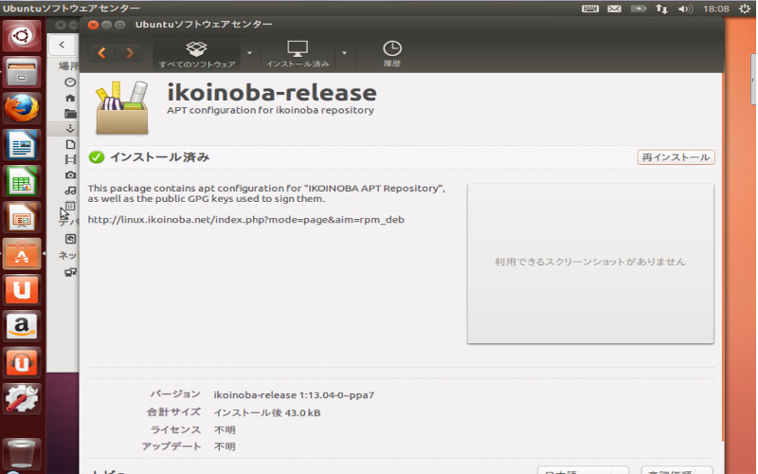Click the linux.ikoinoba.net URL text
The height and width of the screenshot is (474, 758).
coord(245,220)
